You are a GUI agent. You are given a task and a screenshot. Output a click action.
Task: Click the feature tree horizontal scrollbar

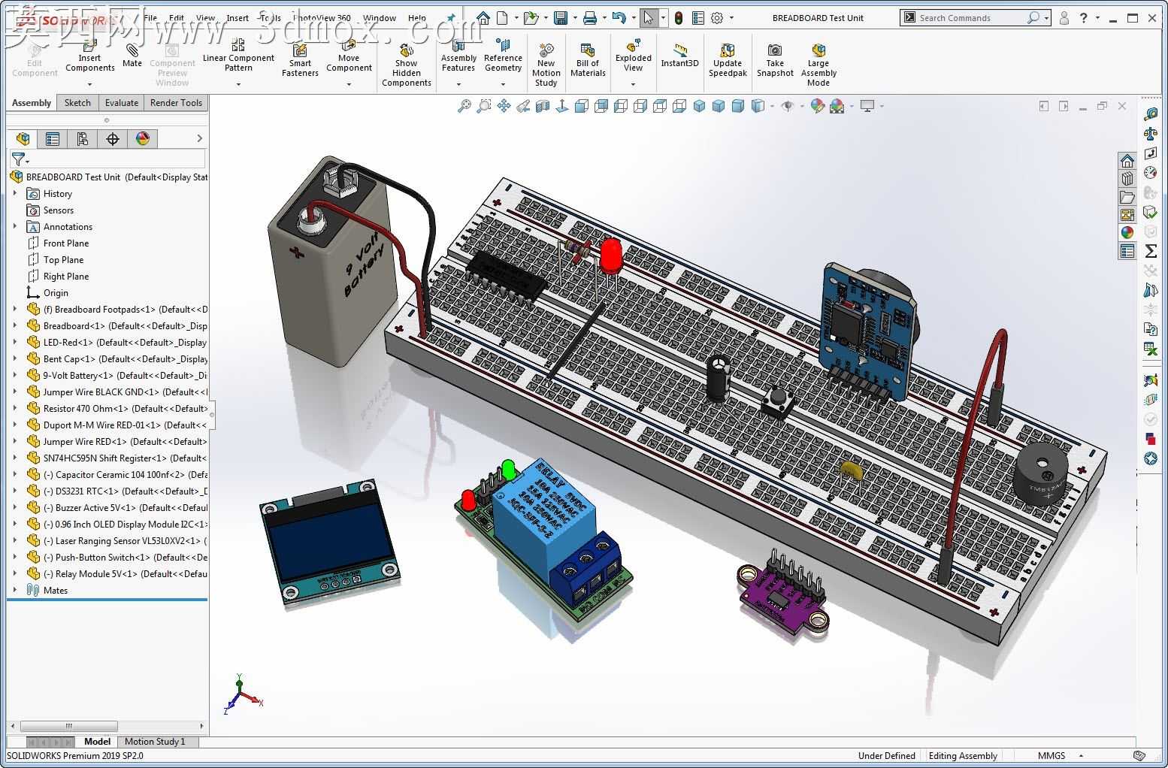pyautogui.click(x=68, y=726)
